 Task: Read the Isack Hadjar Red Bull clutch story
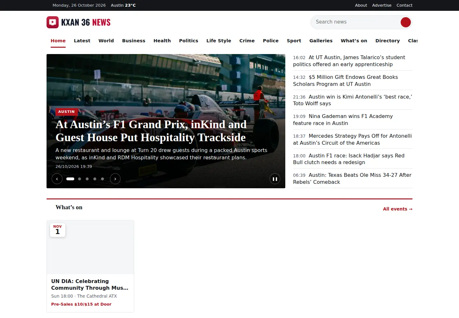[x=353, y=159]
